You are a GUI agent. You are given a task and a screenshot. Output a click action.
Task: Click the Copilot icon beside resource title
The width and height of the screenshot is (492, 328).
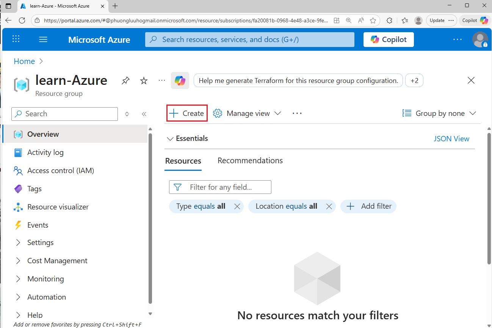[180, 81]
